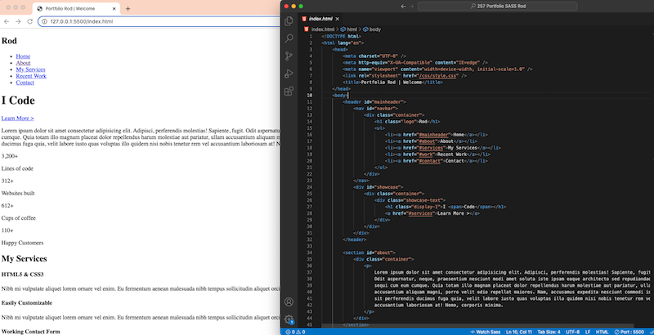Open the Extensions view in VS Code
654x335 pixels.
289,92
